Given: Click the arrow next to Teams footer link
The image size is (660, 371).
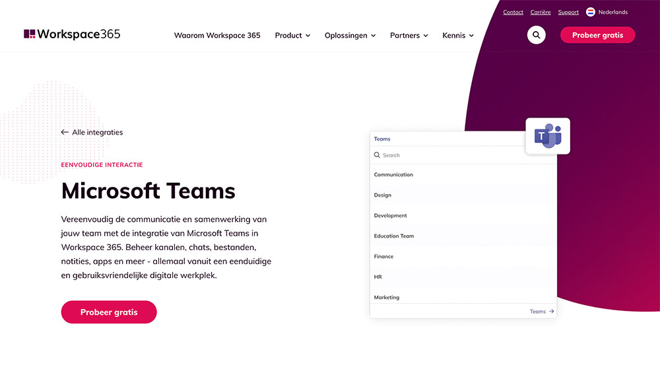Looking at the screenshot, I should click(x=551, y=311).
